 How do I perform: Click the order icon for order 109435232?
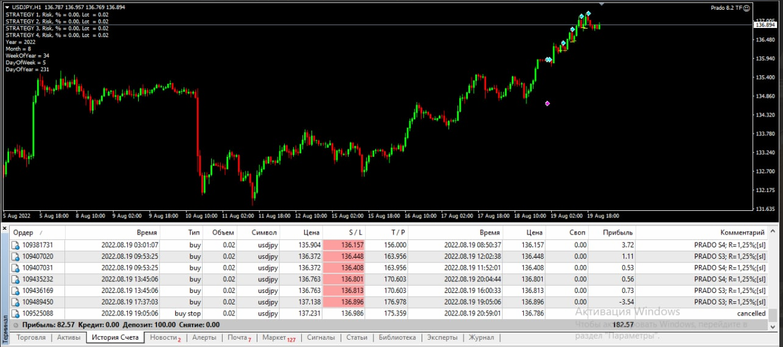(x=16, y=280)
